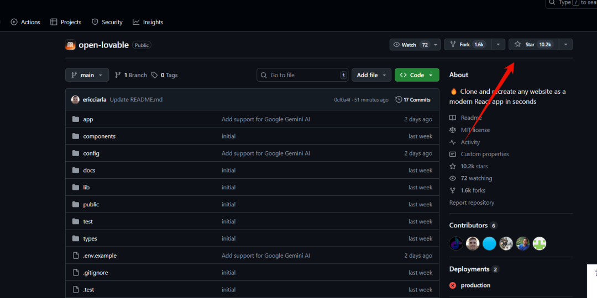597x298 pixels.
Task: Open the Actions tab
Action: pos(25,22)
